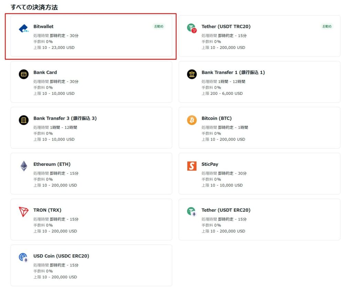The image size is (352, 297).
Task: Click the すべての決済方法 heading
Action: pos(33,7)
